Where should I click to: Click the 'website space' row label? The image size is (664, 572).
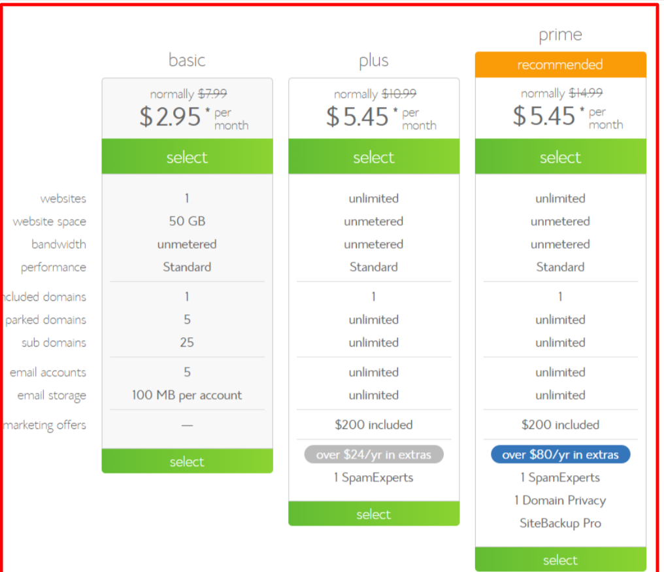click(50, 222)
